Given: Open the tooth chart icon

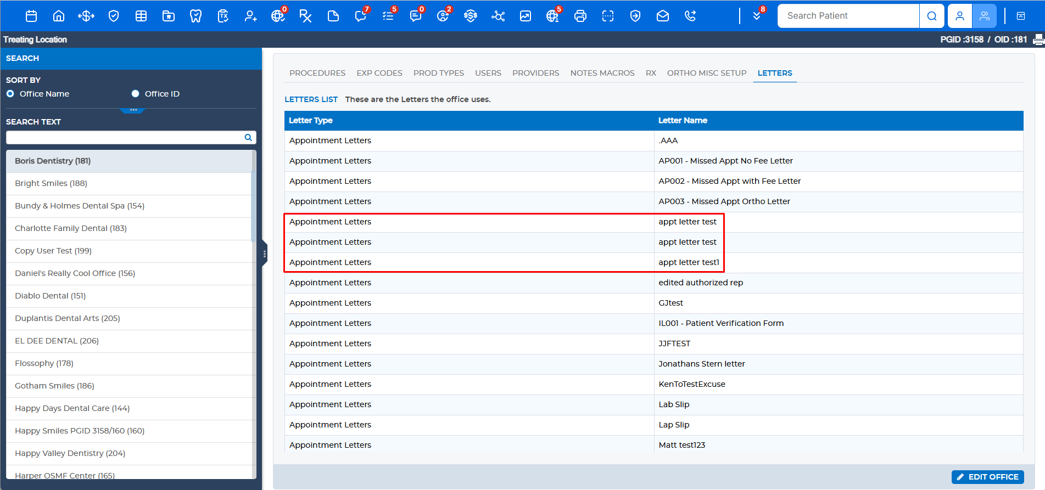Looking at the screenshot, I should coord(195,16).
